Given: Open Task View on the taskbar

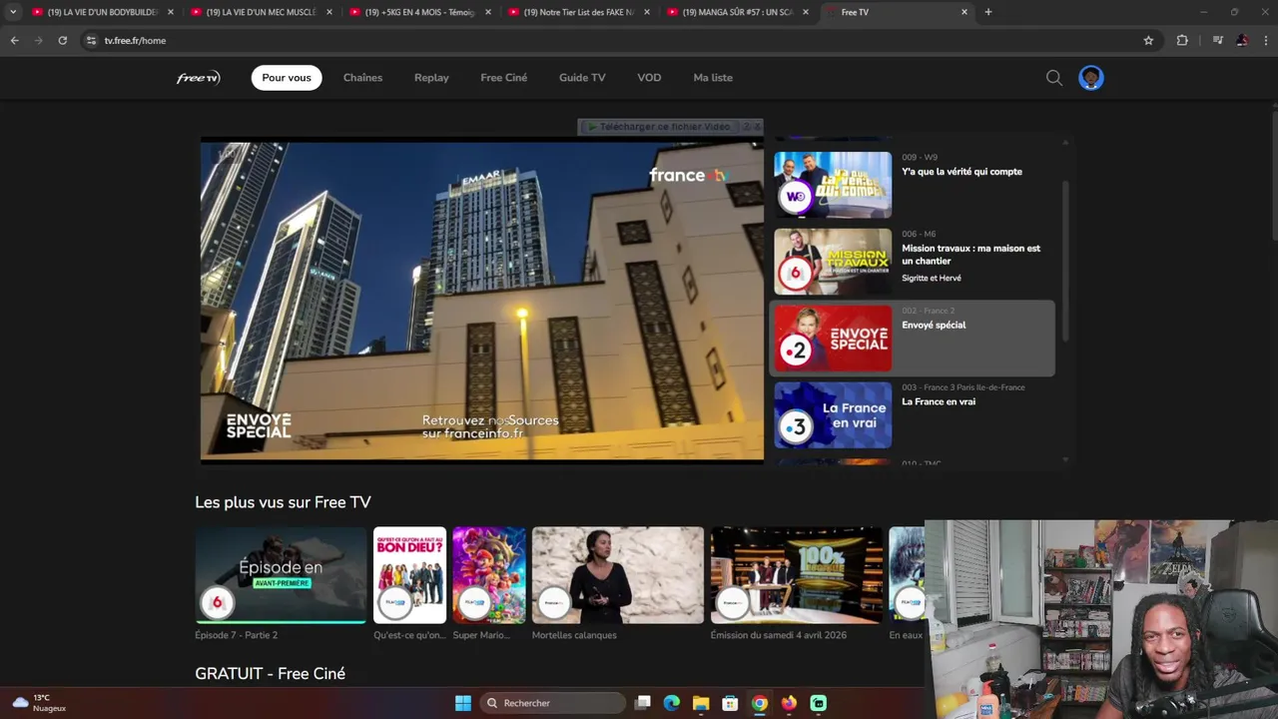Looking at the screenshot, I should (643, 703).
